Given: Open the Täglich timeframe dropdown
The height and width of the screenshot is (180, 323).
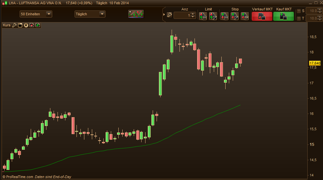Looking at the screenshot, I should pos(90,14).
